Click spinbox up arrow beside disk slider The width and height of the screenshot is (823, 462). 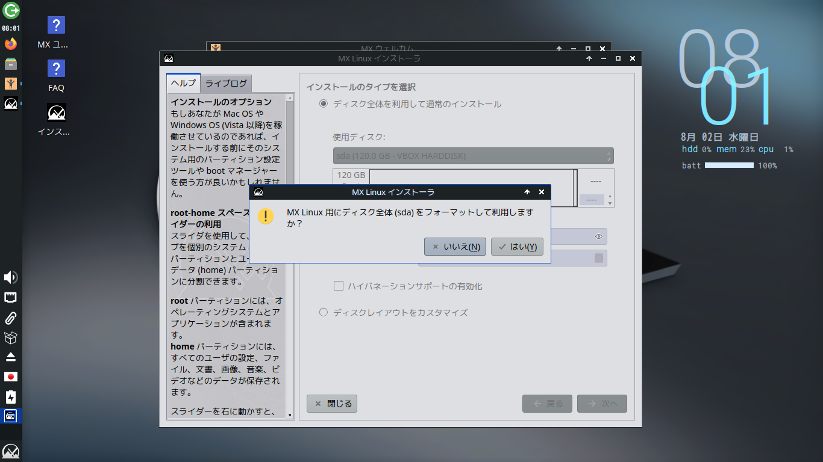coord(610,196)
